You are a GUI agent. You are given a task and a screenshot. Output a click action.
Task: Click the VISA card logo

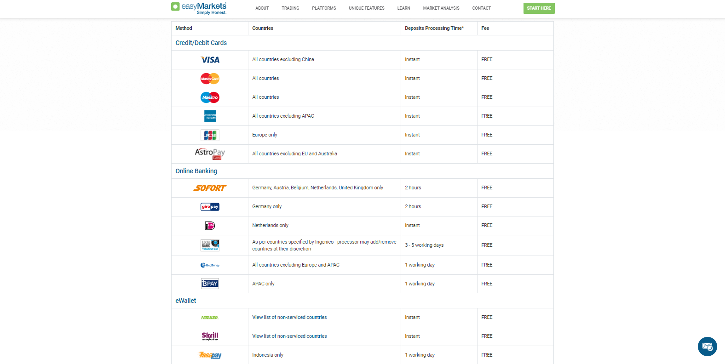(x=210, y=60)
